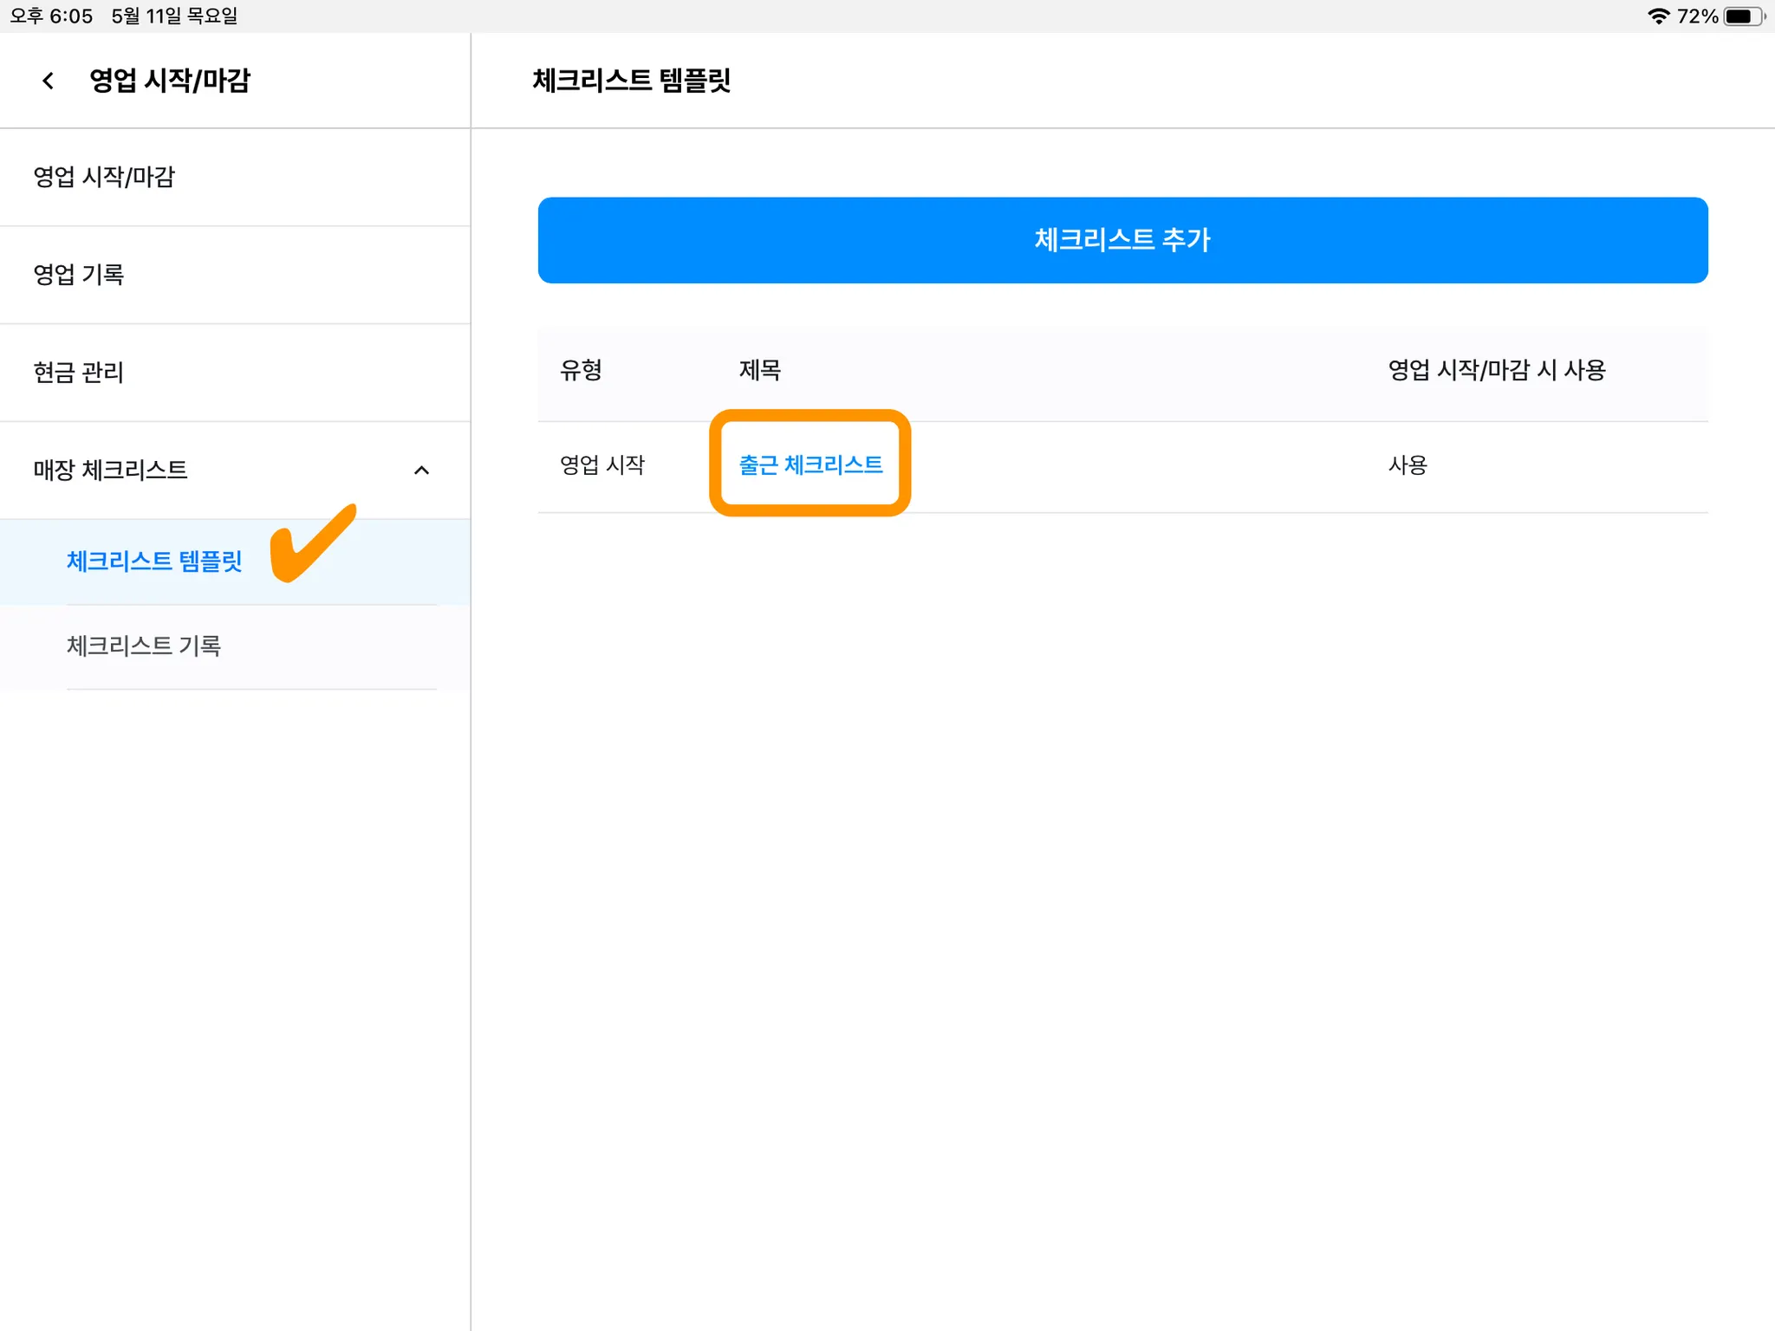Click 영업 시작/마감 header title
Viewport: 1775px width, 1331px height.
(x=170, y=81)
